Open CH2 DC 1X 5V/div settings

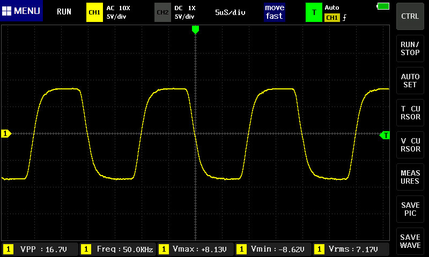point(185,12)
